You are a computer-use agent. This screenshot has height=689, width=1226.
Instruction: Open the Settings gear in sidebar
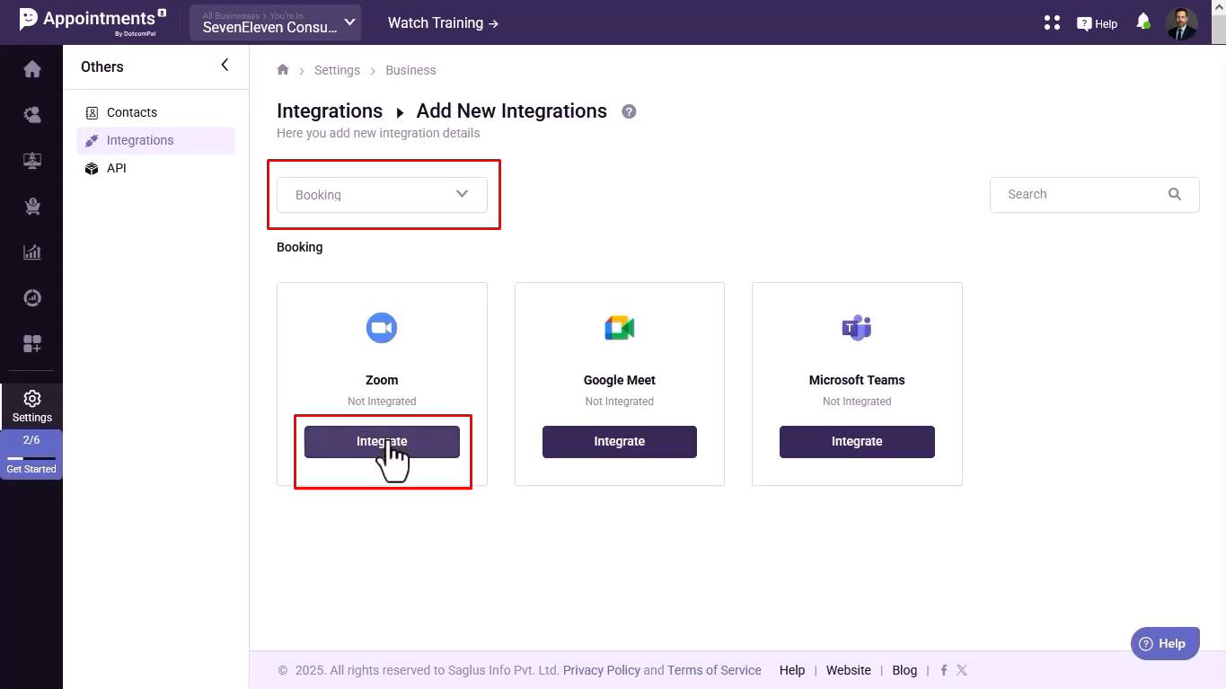point(32,405)
